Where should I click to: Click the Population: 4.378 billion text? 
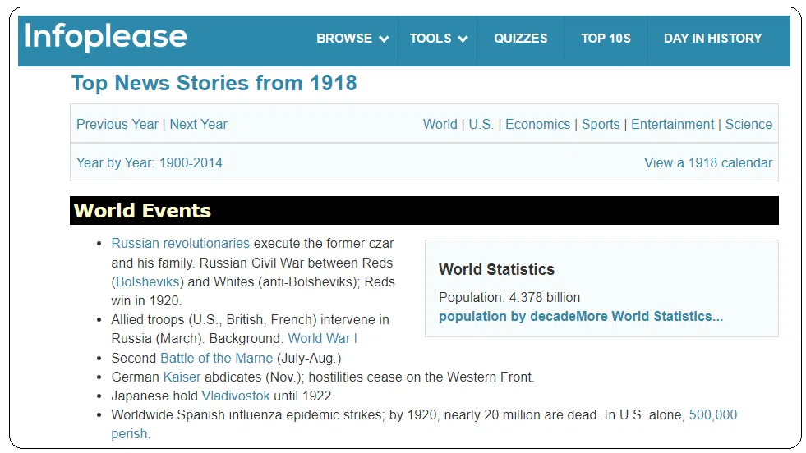(509, 297)
